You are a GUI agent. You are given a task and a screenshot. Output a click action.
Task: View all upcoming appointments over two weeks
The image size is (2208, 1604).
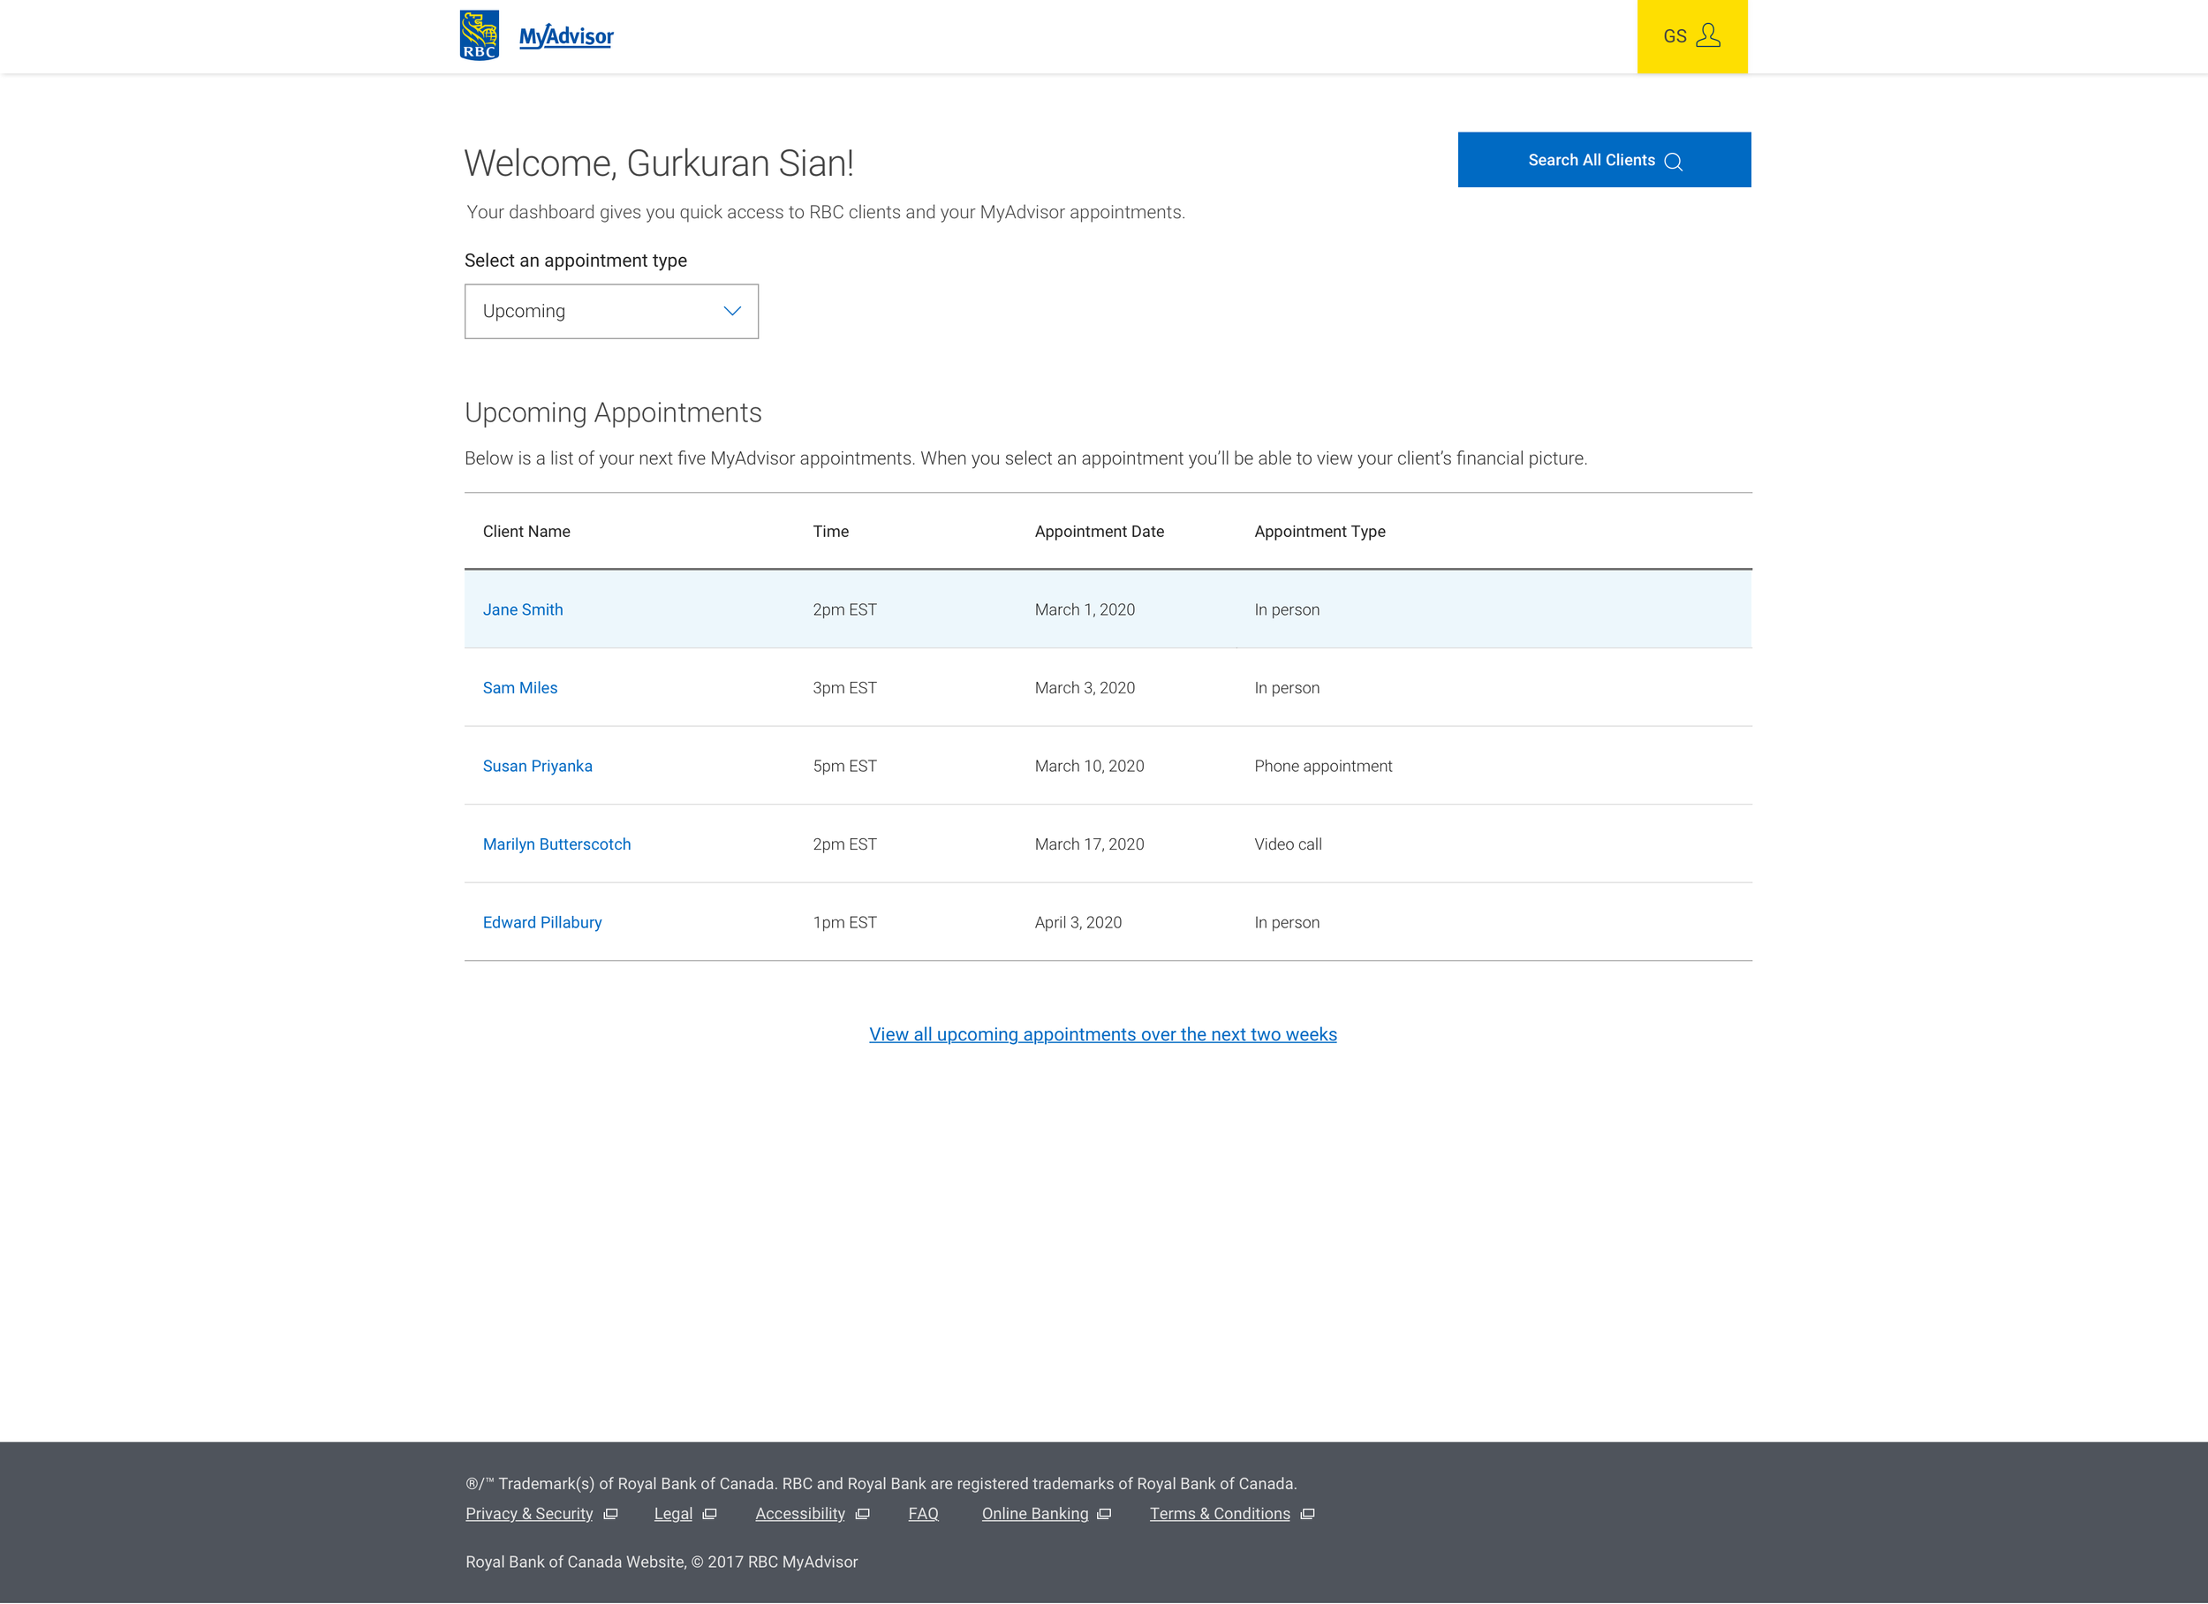pos(1102,1034)
